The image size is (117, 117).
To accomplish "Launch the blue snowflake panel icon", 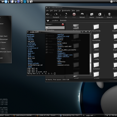I will [6, 1].
